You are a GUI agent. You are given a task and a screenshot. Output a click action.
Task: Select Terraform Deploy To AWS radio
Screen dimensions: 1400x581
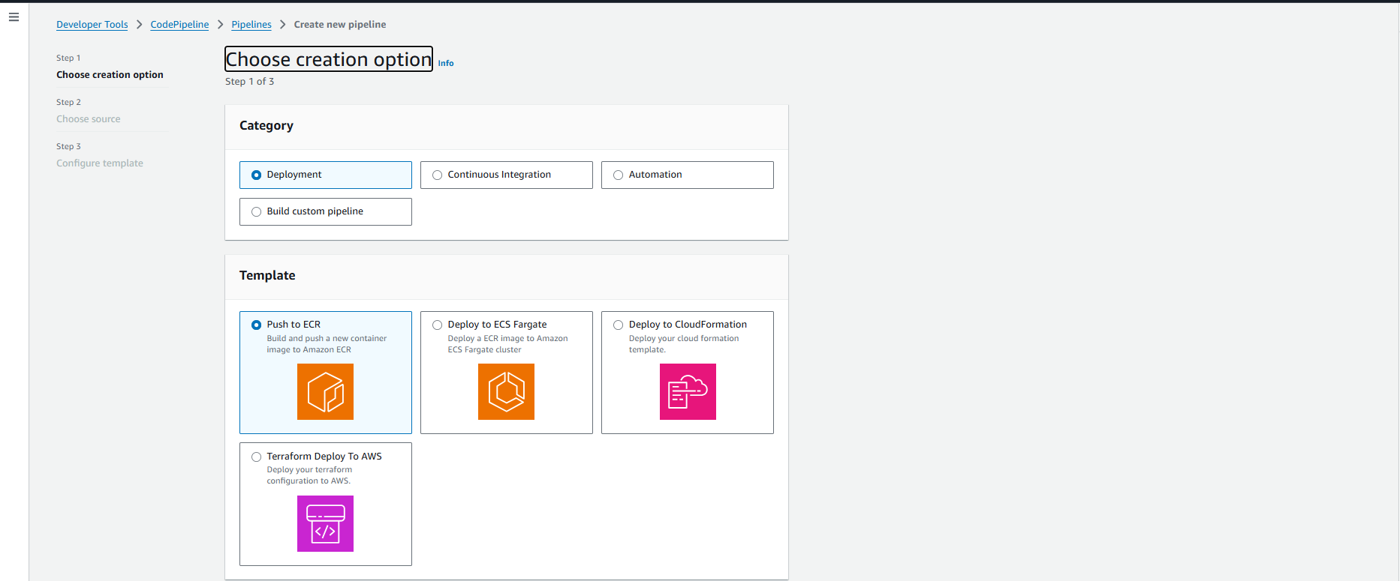click(257, 457)
